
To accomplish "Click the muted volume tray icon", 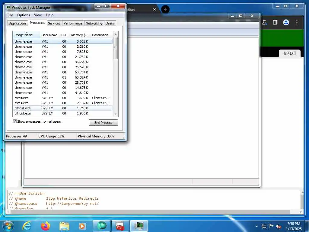I will point(279,226).
